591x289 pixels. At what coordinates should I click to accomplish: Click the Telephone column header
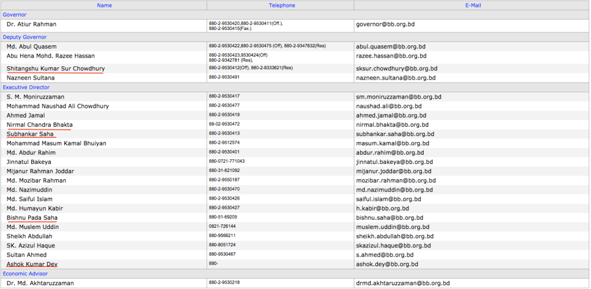click(x=282, y=5)
